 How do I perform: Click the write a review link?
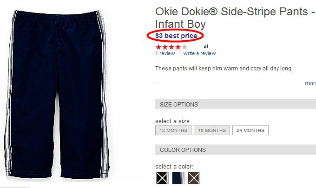coord(199,53)
